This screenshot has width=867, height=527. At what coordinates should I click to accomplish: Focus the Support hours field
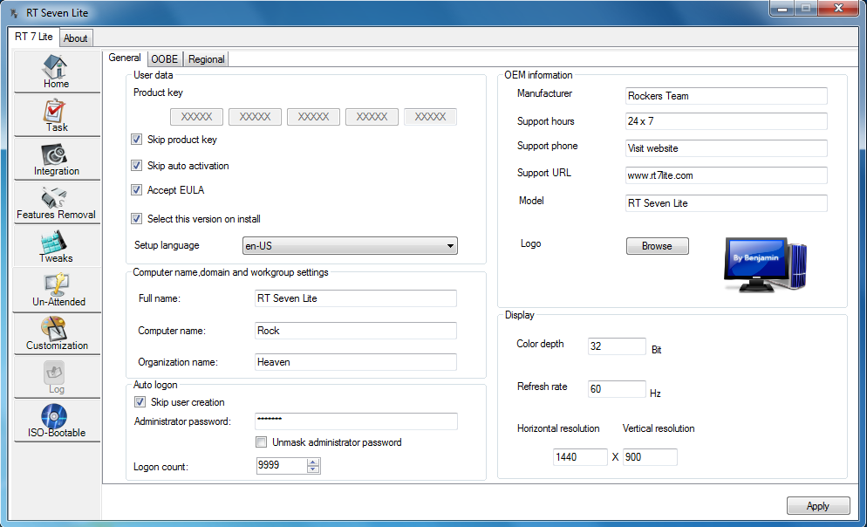[727, 121]
